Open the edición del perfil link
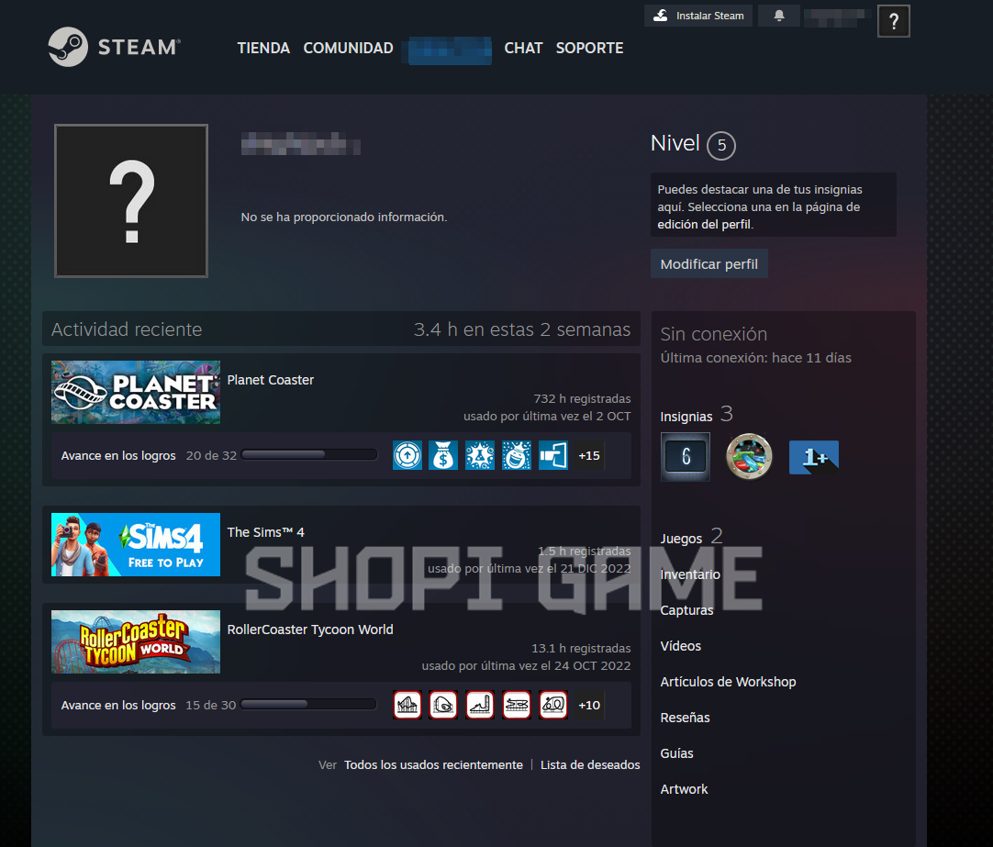 [704, 224]
